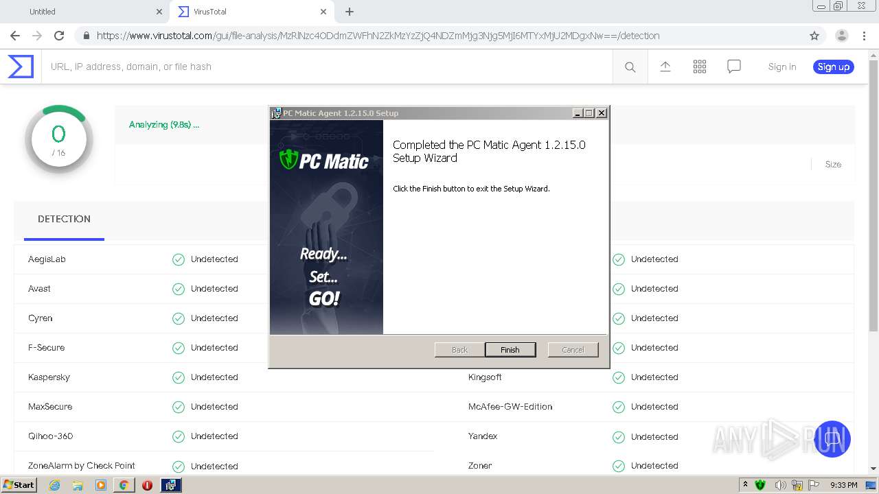Click the action center flag icon
Image resolution: width=879 pixels, height=494 pixels.
813,485
